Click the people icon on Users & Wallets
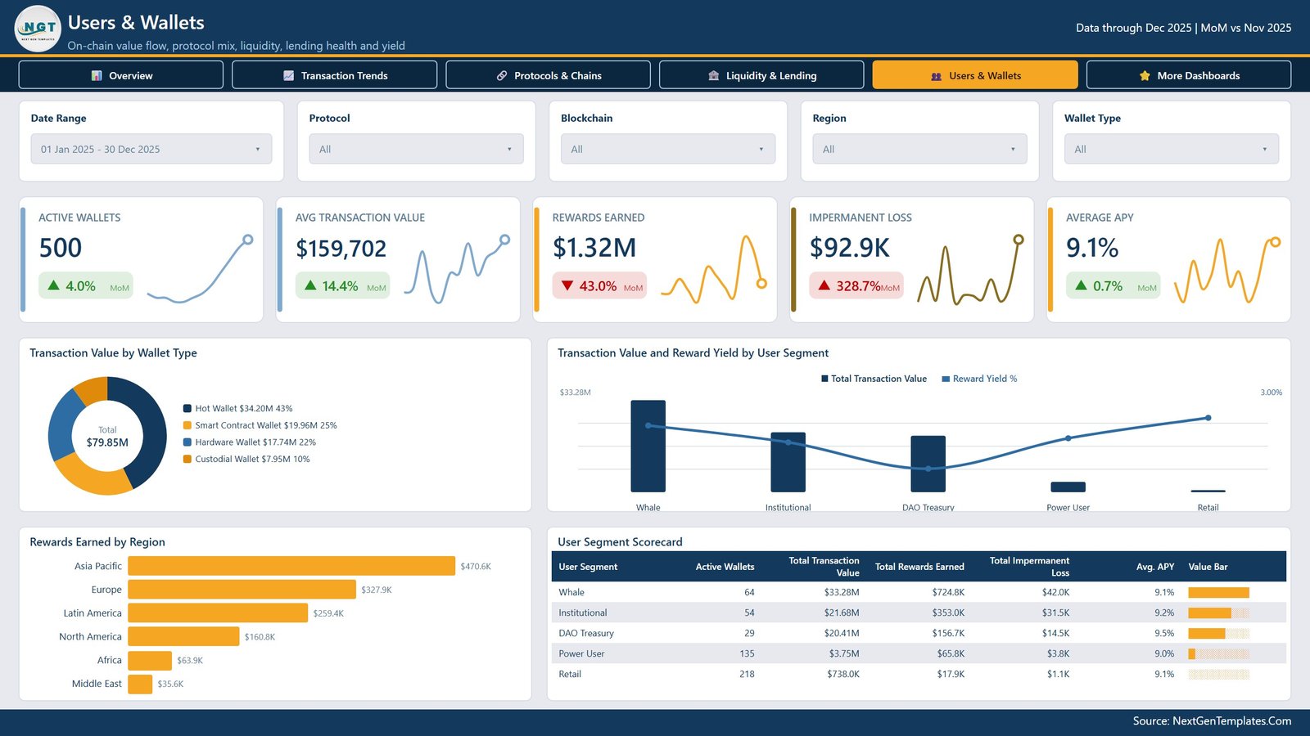 tap(936, 76)
